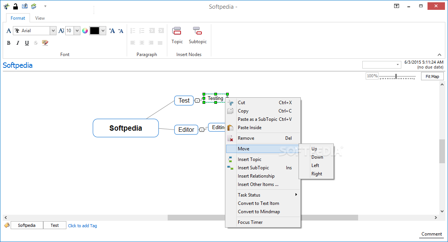Click the Fit Map button
Viewport: 448px width, 242px height.
tap(432, 77)
